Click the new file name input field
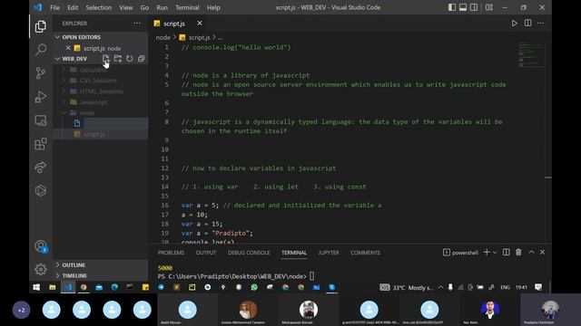This screenshot has width=581, height=326. [115, 123]
